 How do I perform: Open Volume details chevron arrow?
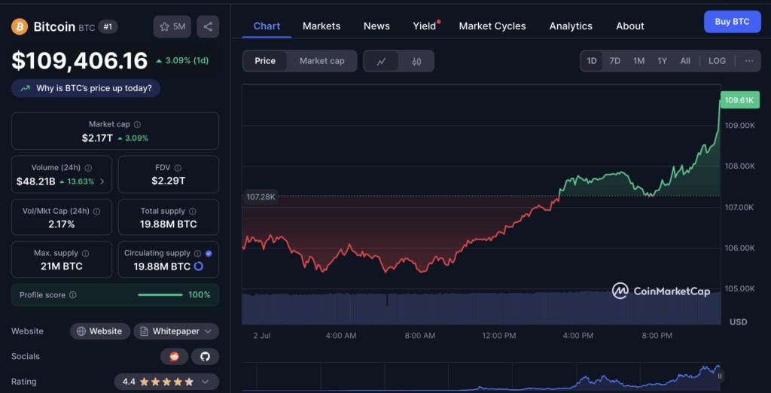click(102, 181)
